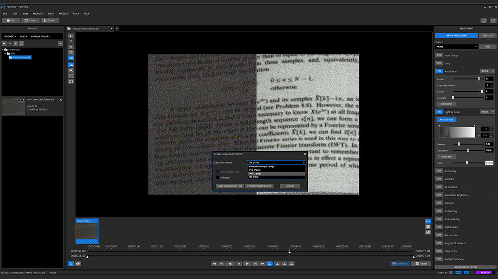The image size is (498, 279).
Task: Click the Saturation slider handle
Action: click(x=468, y=150)
